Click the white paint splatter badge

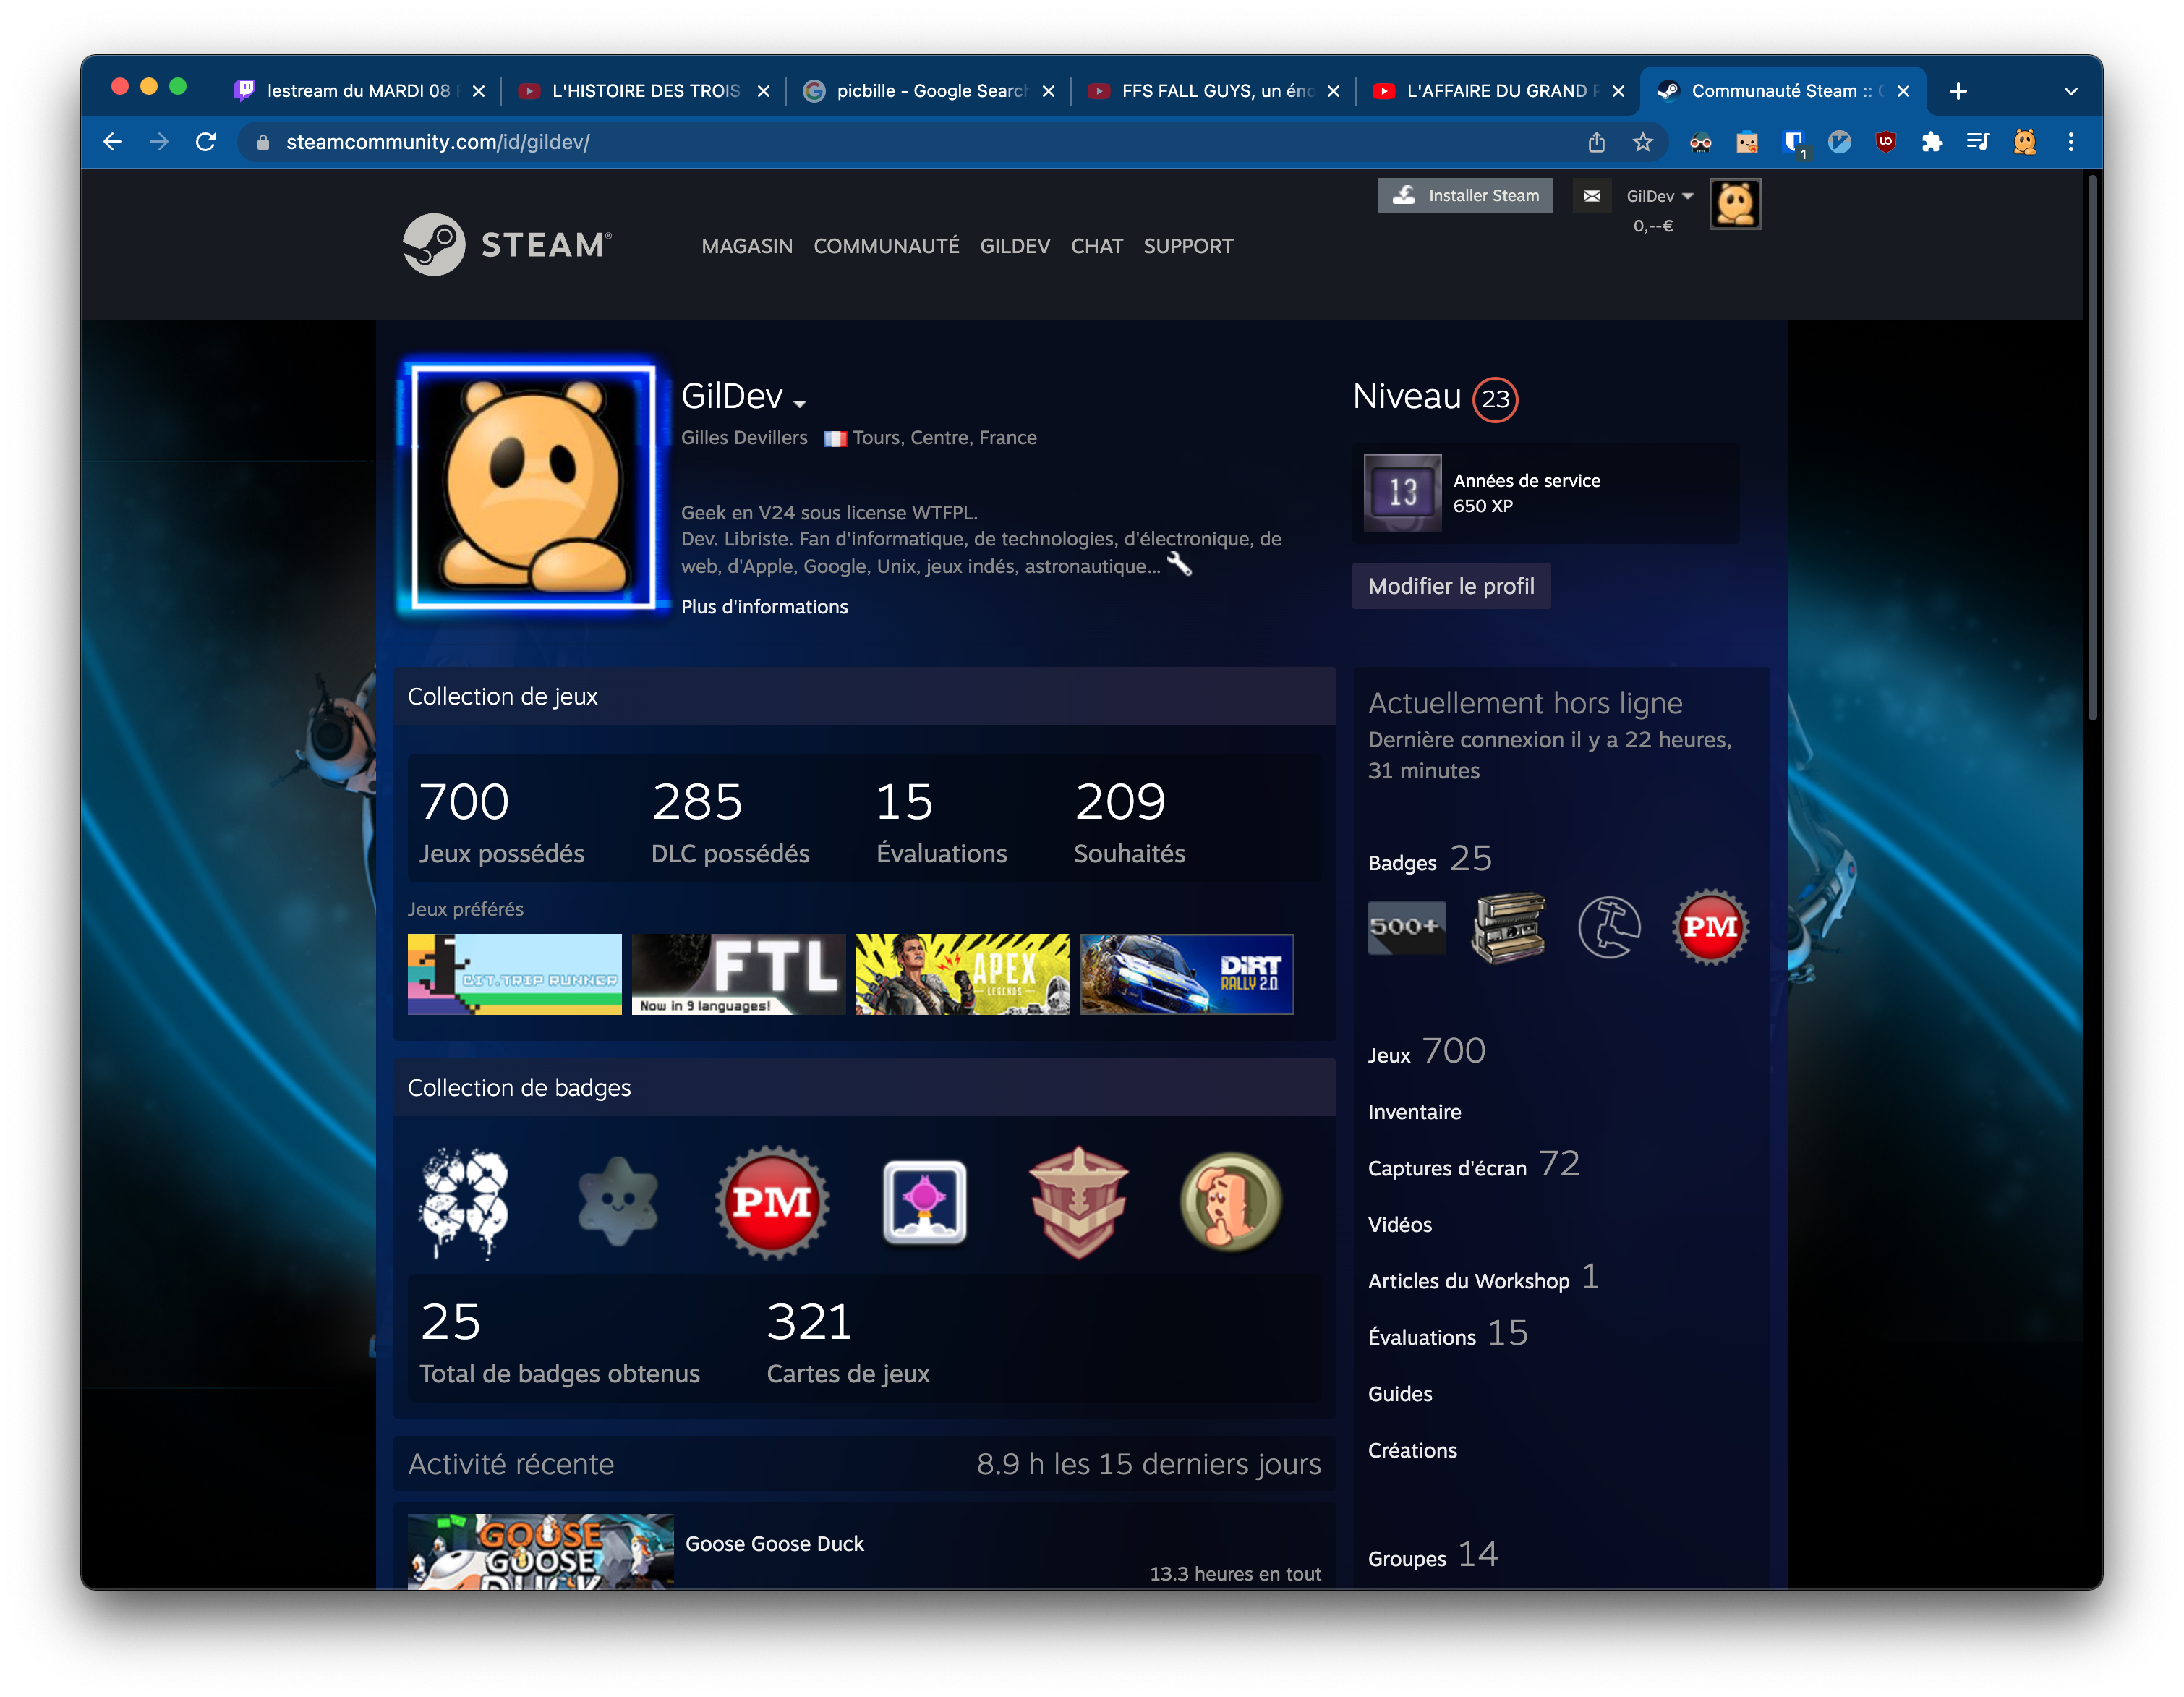pyautogui.click(x=464, y=1202)
